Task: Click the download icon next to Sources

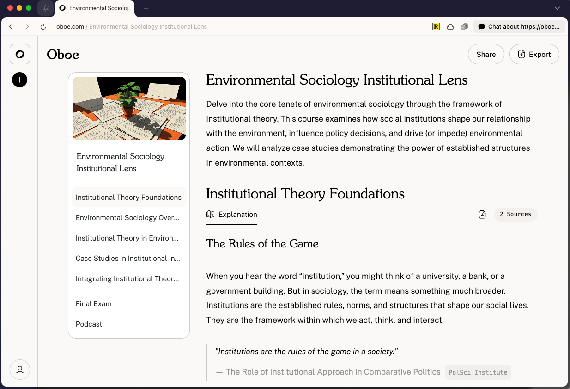Action: pos(482,214)
